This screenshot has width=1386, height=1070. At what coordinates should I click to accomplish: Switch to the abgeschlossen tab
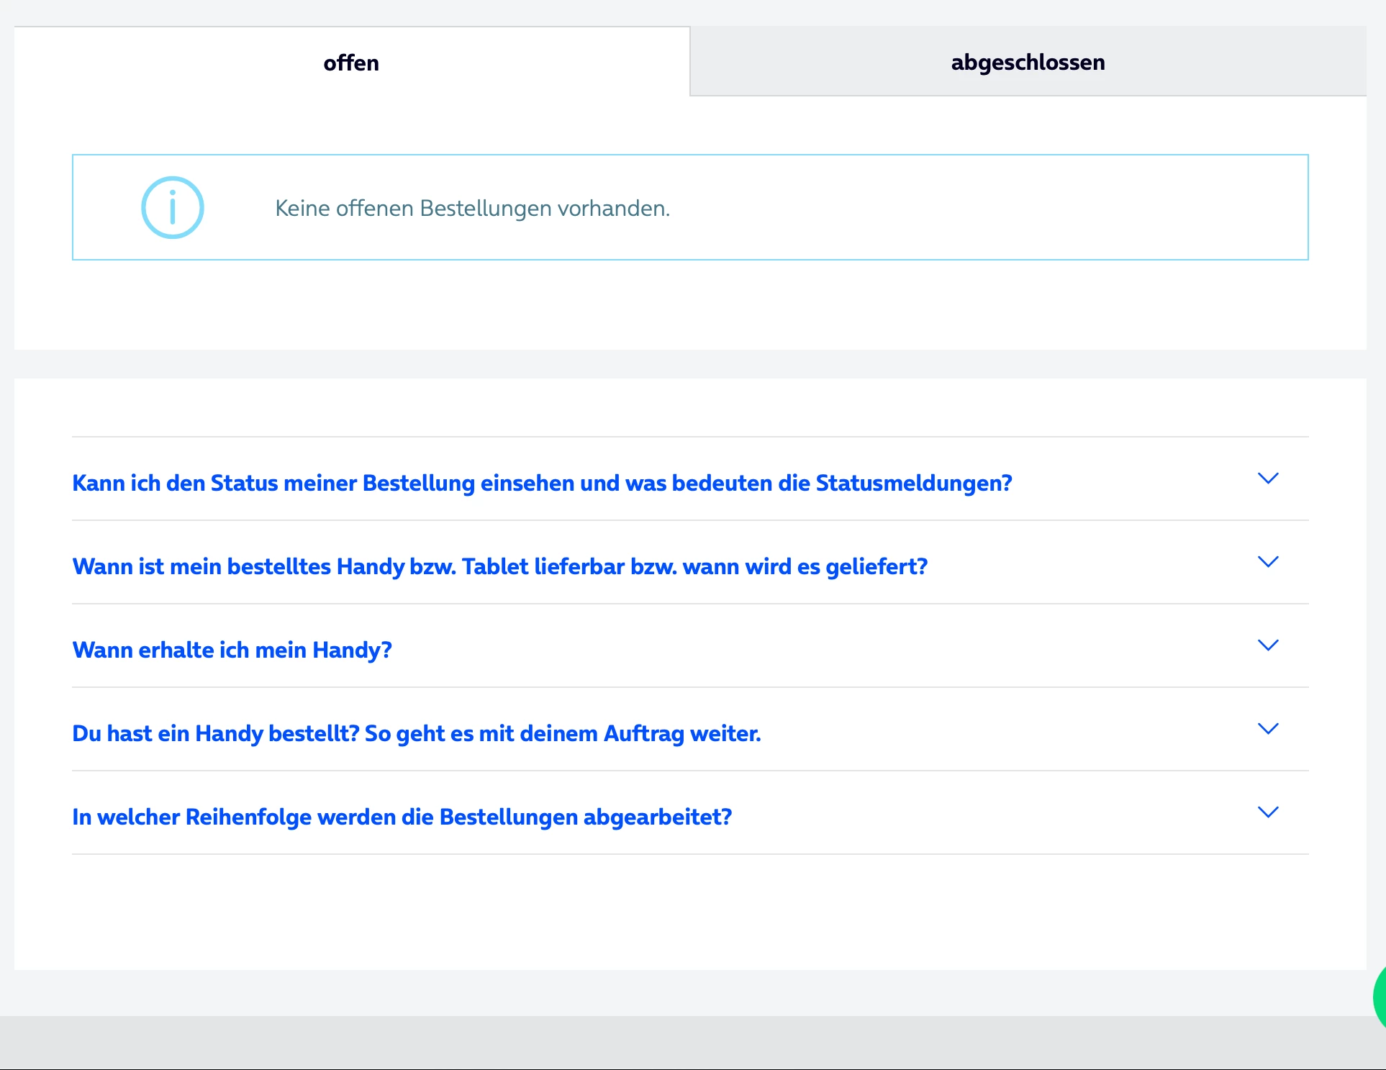coord(1028,62)
